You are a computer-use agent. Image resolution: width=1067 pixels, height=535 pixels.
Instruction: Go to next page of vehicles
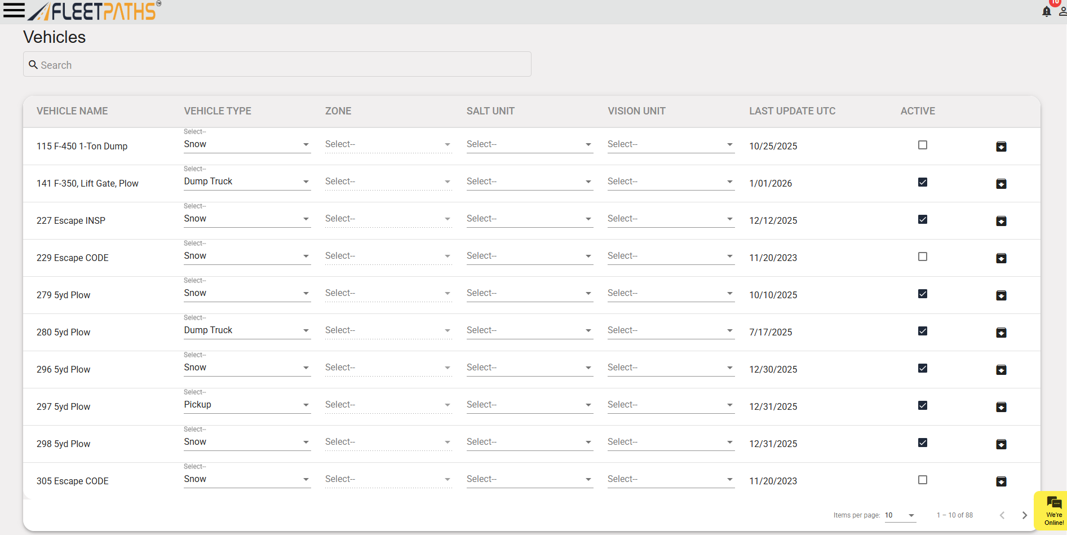(1024, 515)
